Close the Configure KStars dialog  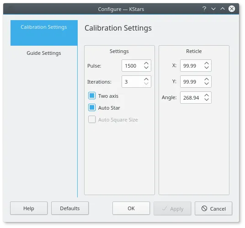[232, 9]
